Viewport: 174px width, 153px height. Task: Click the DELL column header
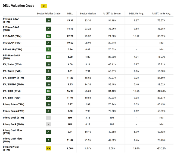[x=70, y=14]
